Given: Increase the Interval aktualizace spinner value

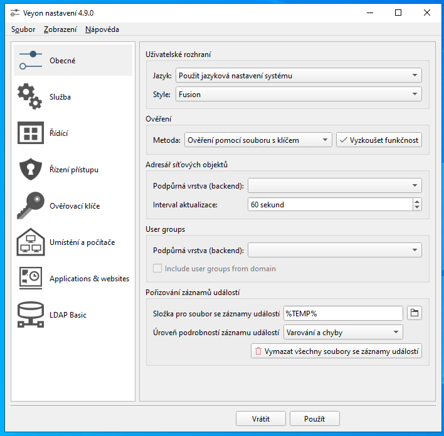Looking at the screenshot, I should click(x=417, y=201).
